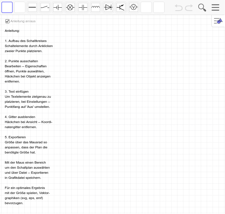Viewport: 225px width, 214px height.
Task: Click '2. Punkte ausschalten' line
Action: [21, 61]
